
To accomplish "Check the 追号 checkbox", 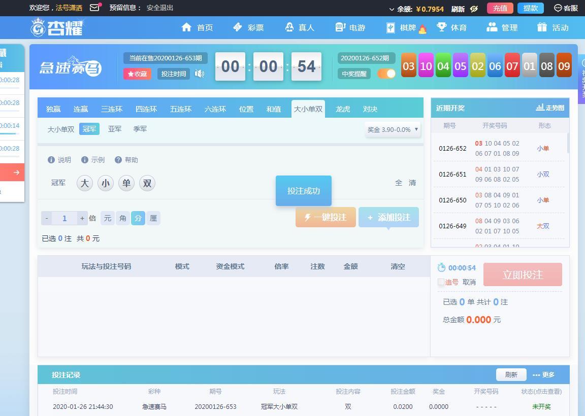I will point(441,282).
